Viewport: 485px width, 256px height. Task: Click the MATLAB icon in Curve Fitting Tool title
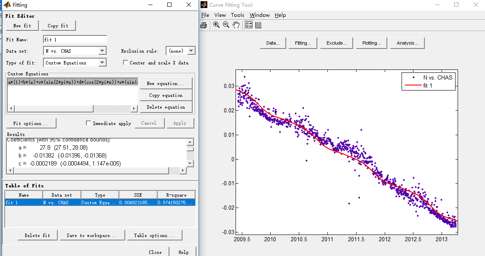tap(204, 5)
